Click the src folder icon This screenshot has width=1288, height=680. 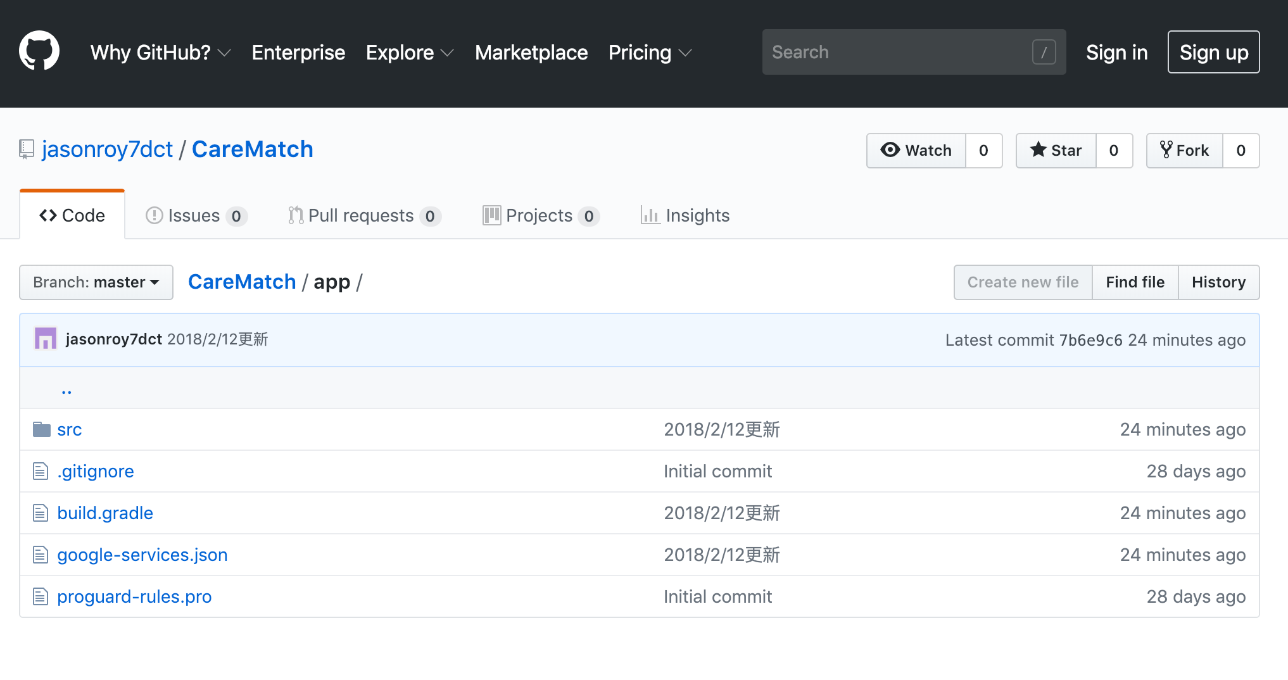coord(41,429)
